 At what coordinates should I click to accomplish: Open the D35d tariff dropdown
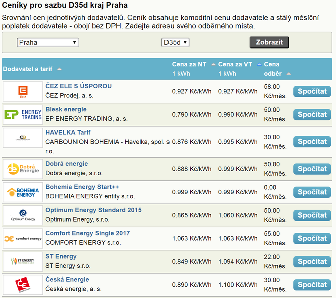[176, 42]
